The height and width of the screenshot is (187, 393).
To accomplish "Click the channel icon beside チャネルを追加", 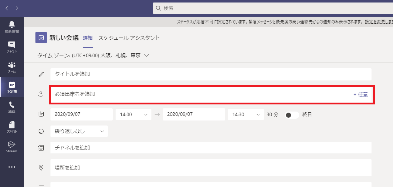I will click(x=41, y=148).
